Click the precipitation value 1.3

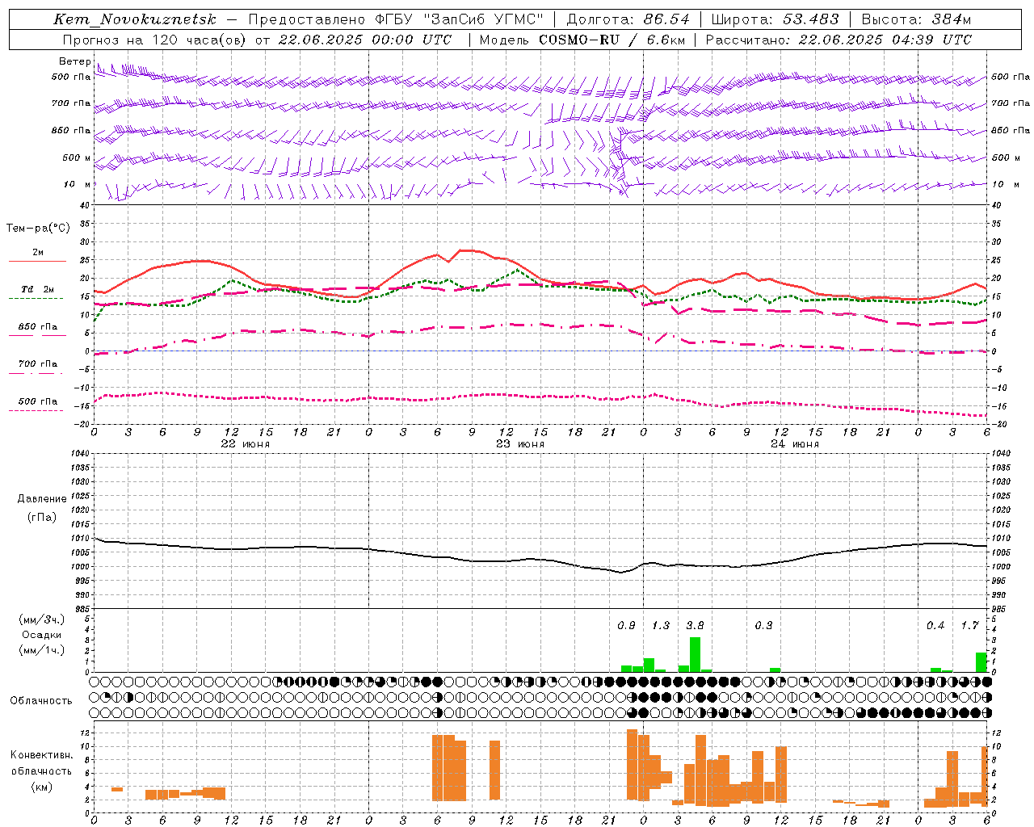tap(661, 625)
